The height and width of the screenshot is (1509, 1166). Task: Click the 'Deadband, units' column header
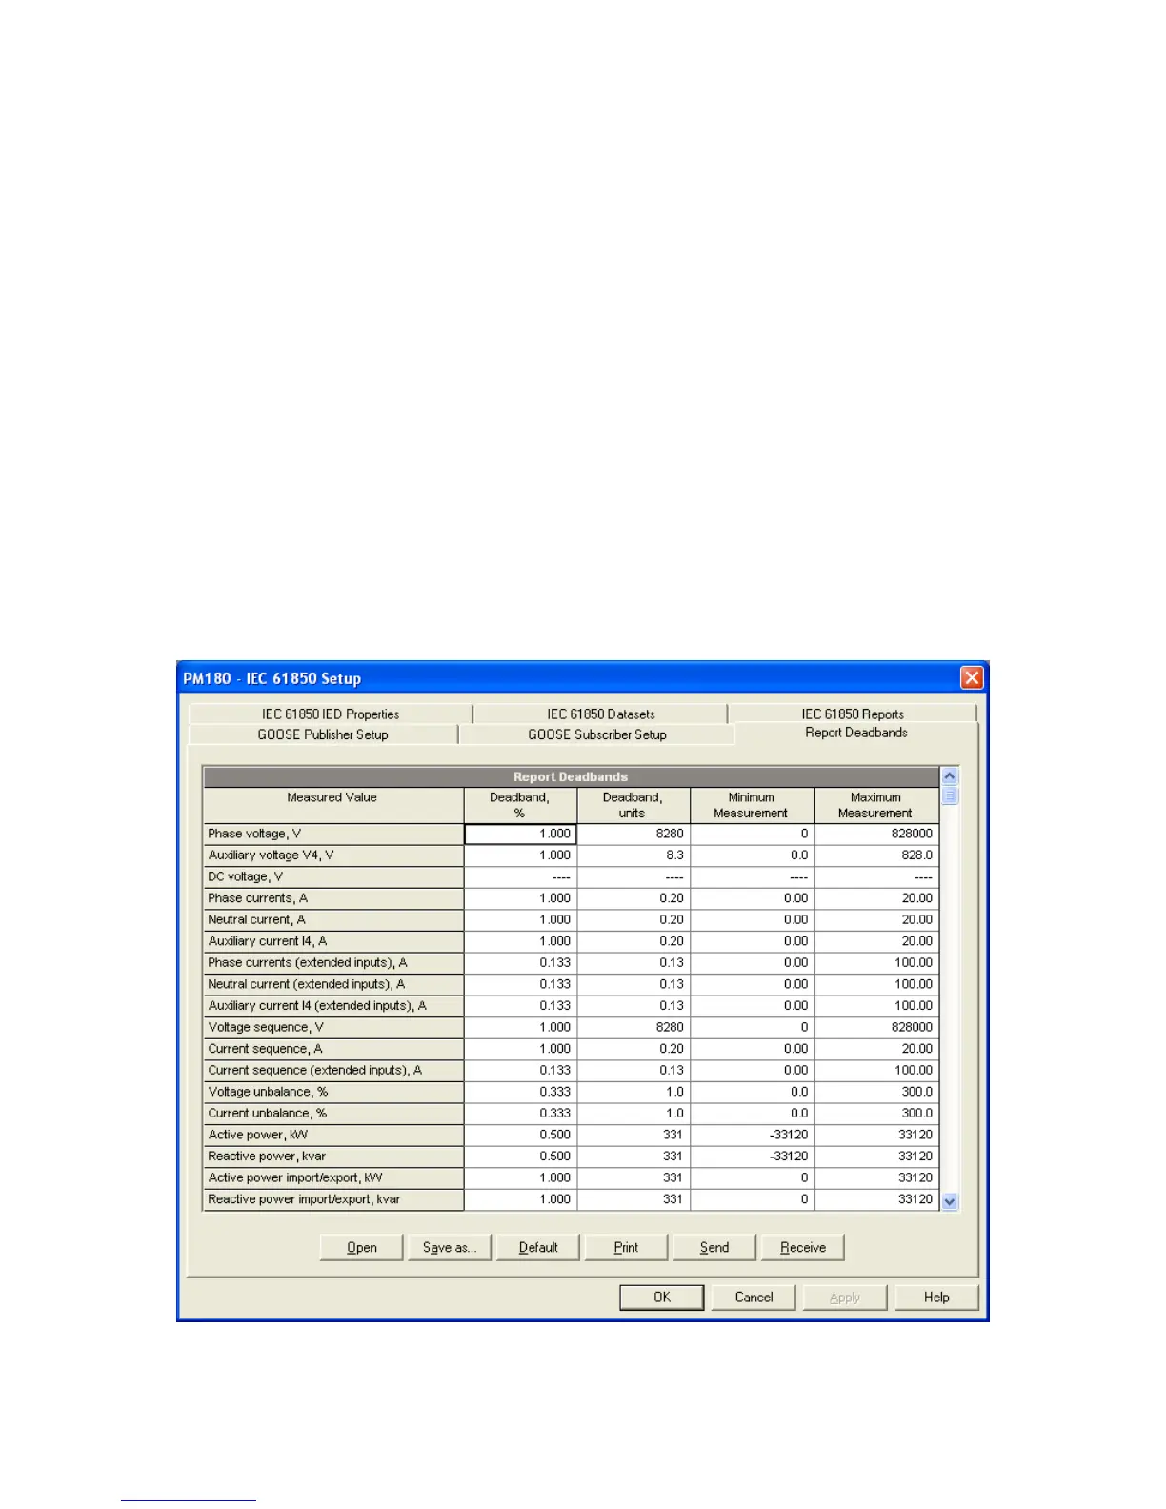(633, 805)
